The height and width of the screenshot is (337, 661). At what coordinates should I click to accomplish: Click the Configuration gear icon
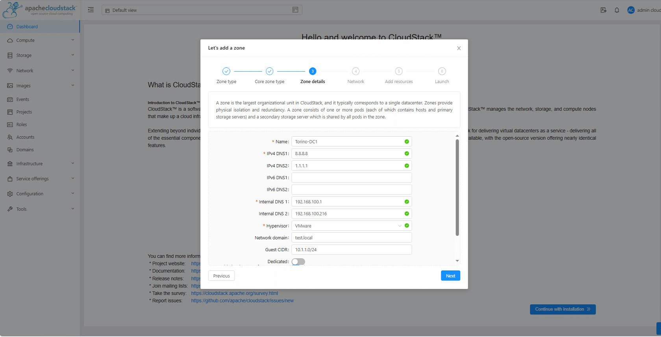[10, 194]
